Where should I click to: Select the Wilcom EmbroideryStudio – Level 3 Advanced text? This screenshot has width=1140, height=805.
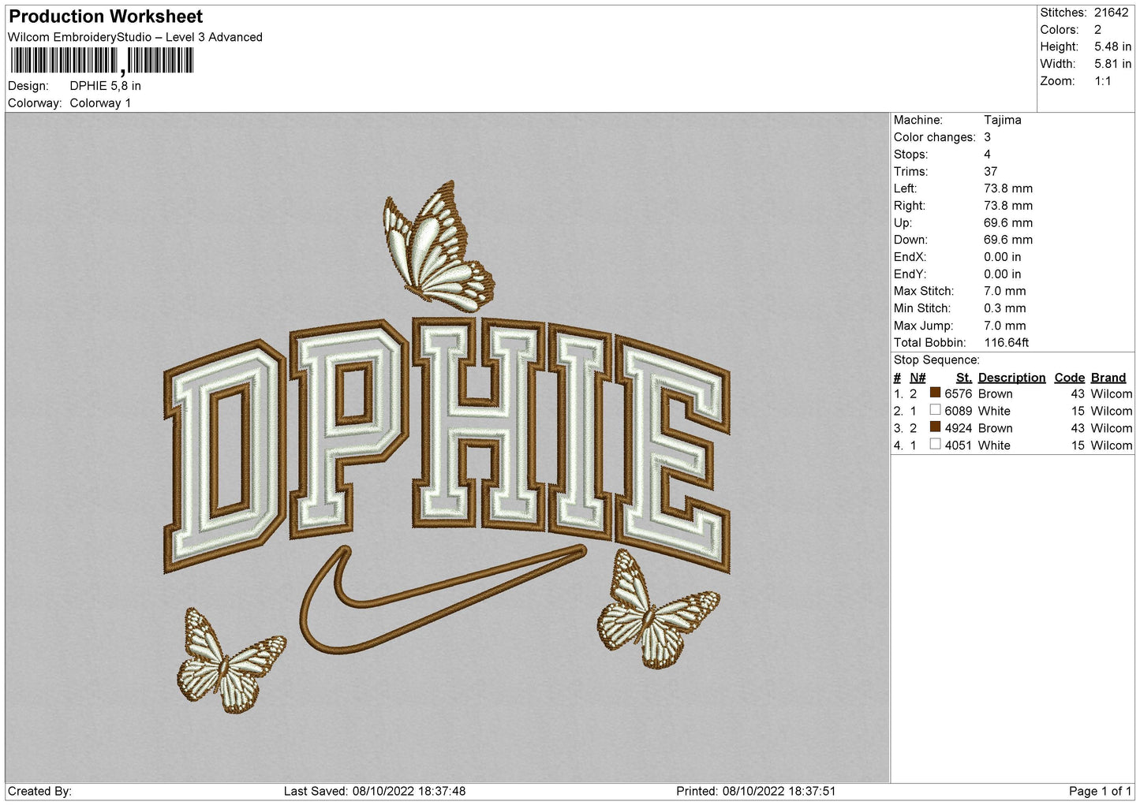pos(135,37)
